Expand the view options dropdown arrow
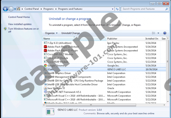This screenshot has width=171, height=118. (158, 33)
